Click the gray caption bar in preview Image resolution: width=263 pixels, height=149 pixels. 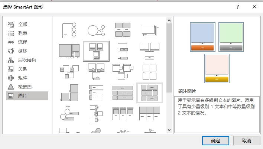click(x=231, y=48)
